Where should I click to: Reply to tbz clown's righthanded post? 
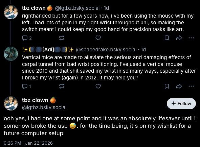[x=27, y=38]
